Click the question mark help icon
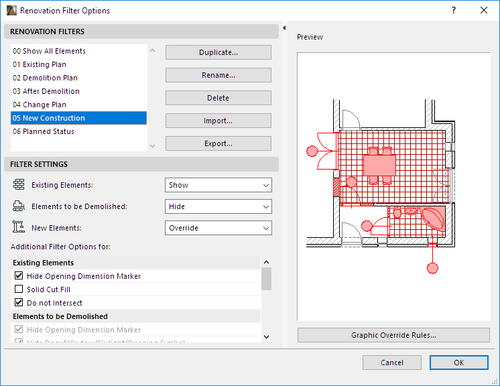 coord(454,11)
